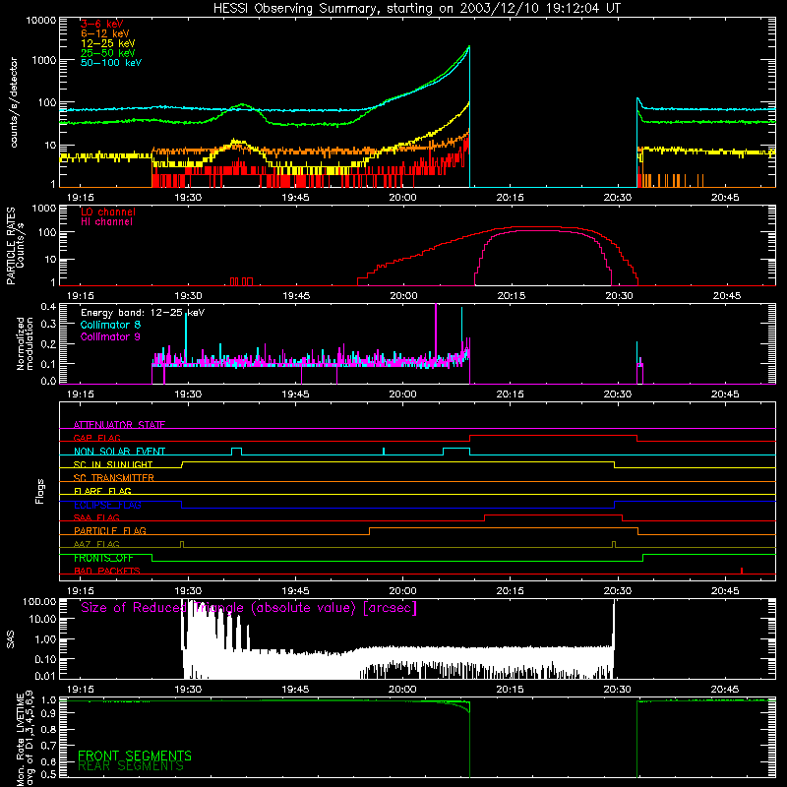Click the 10000 tick on the counts axis
Image resolution: width=787 pixels, height=787 pixels.
coord(41,20)
